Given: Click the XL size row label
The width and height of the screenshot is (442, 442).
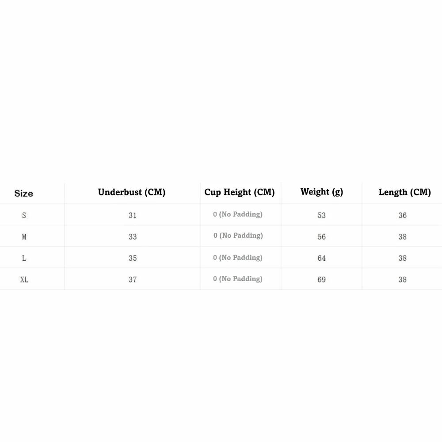Looking at the screenshot, I should [x=24, y=280].
